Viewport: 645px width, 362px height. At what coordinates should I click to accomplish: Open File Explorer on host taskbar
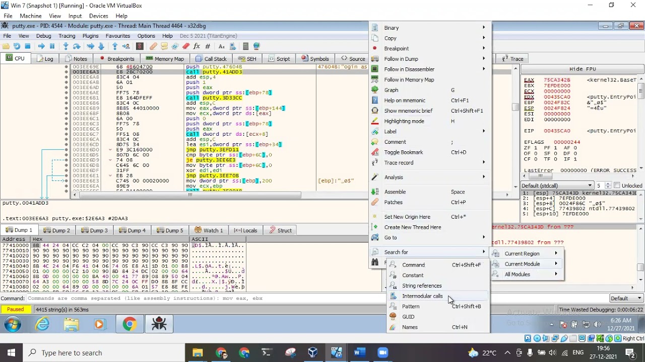coord(197,352)
